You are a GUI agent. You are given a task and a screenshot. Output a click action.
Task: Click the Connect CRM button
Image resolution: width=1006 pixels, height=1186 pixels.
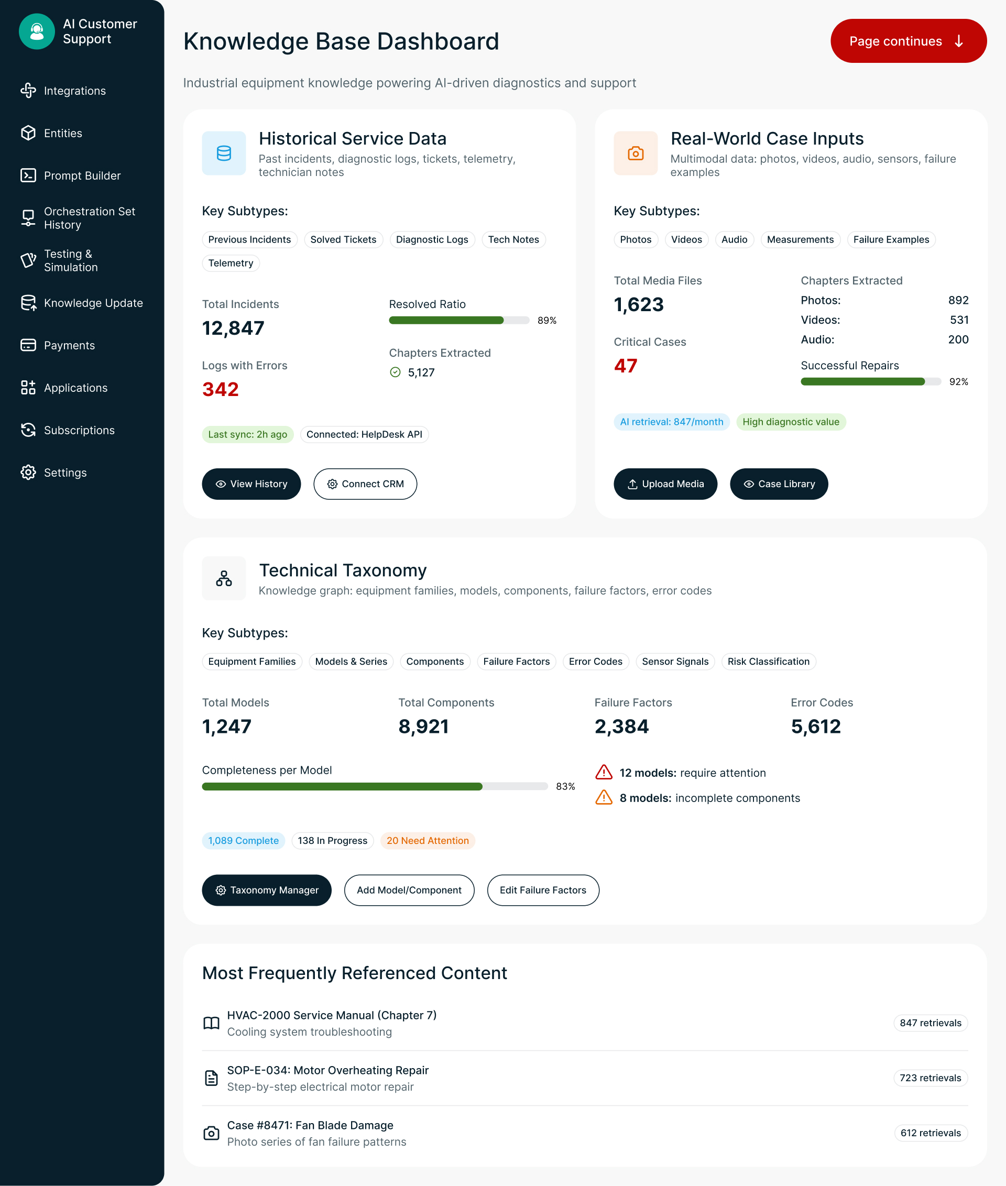pos(365,484)
